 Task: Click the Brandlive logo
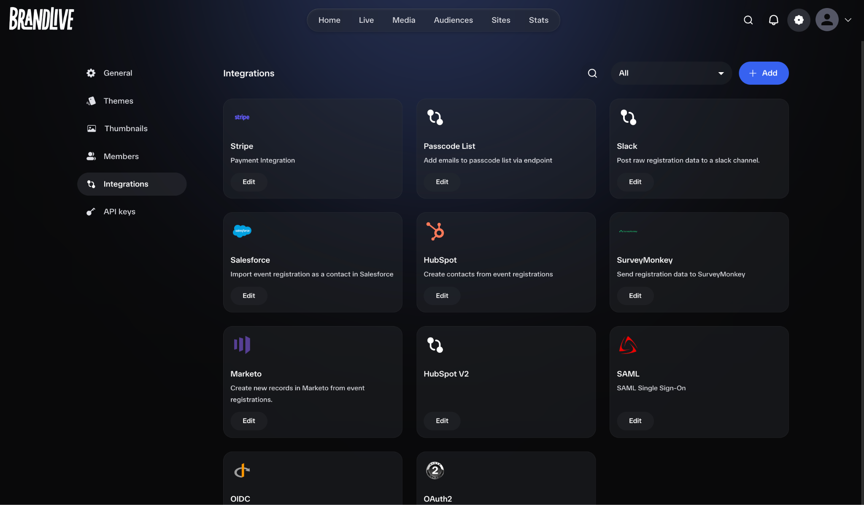tap(42, 19)
